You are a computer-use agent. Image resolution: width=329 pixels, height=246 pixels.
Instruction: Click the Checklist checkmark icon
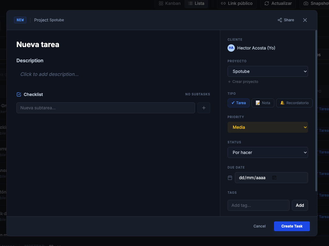point(19,94)
